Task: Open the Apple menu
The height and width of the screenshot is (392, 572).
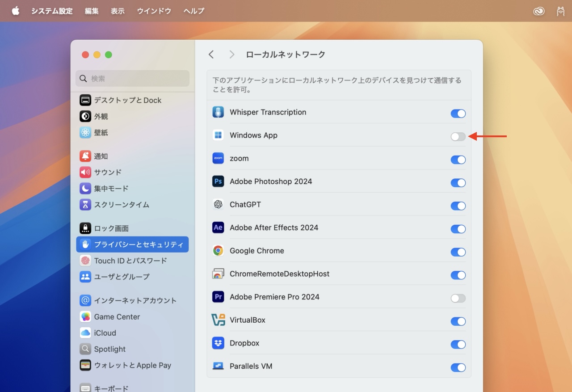Action: pos(16,11)
